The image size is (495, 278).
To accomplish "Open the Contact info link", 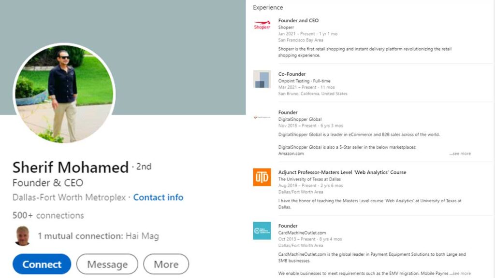I will (x=158, y=197).
